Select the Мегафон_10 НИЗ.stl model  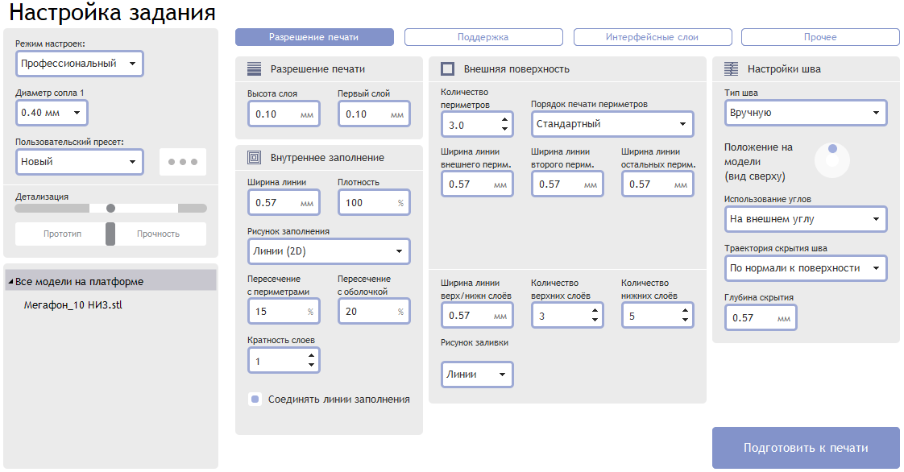click(73, 305)
